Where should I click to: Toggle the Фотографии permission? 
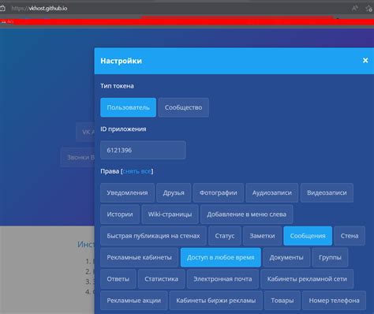[219, 193]
